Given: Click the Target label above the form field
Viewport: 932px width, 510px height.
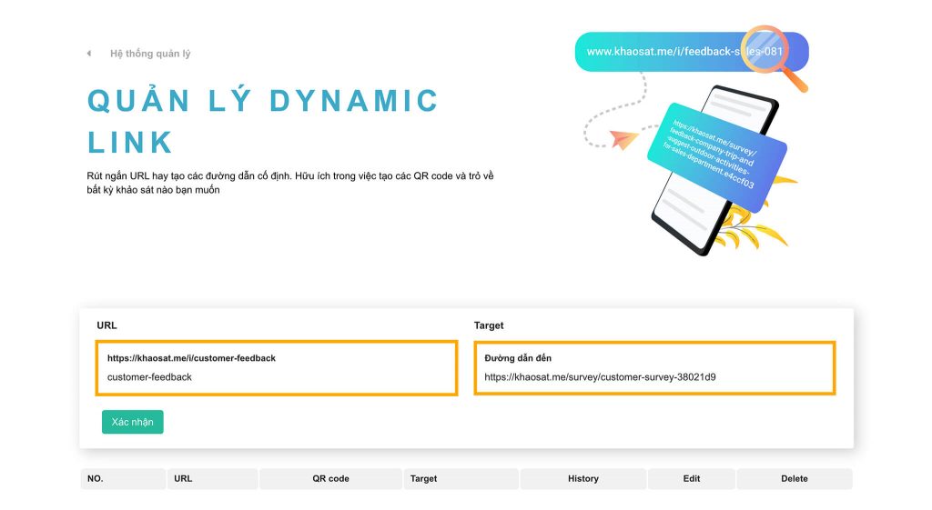Looking at the screenshot, I should (x=489, y=325).
